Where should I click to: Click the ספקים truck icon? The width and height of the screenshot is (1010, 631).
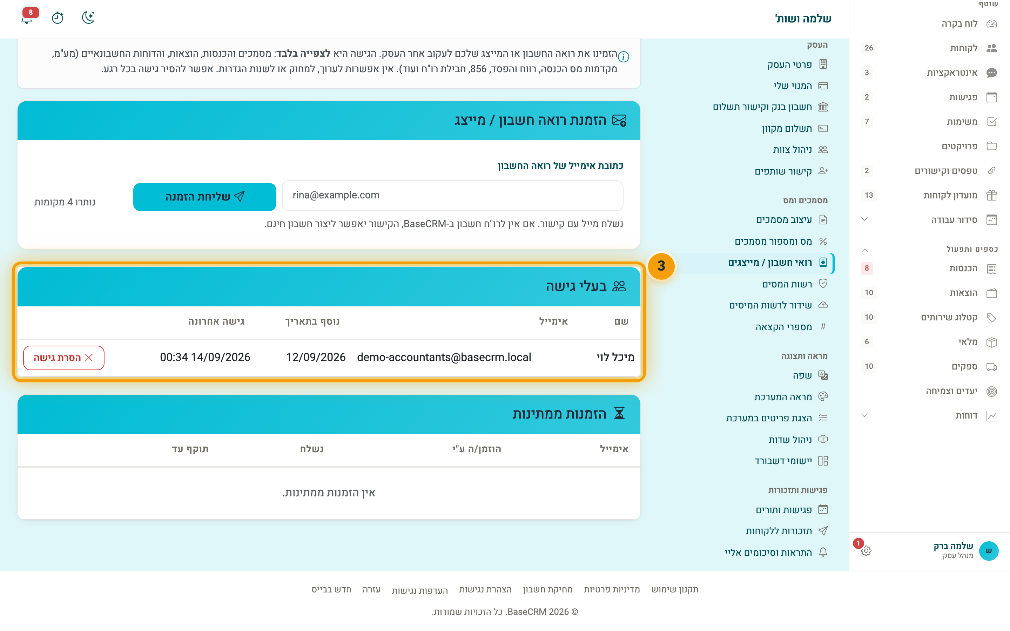pos(992,367)
